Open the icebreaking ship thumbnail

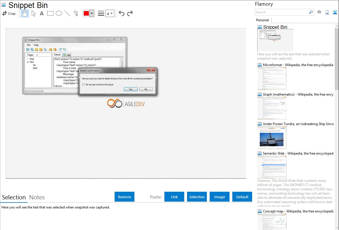coord(272,138)
